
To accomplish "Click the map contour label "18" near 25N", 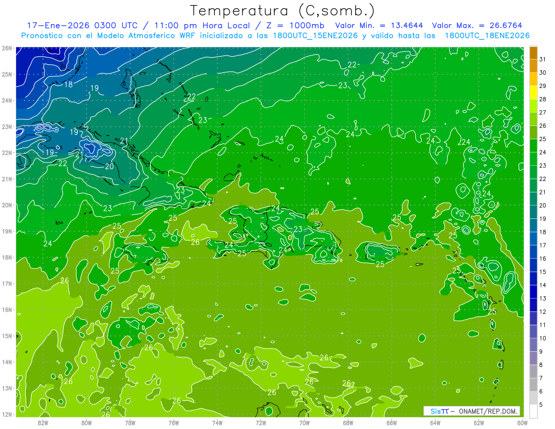I will click(68, 85).
